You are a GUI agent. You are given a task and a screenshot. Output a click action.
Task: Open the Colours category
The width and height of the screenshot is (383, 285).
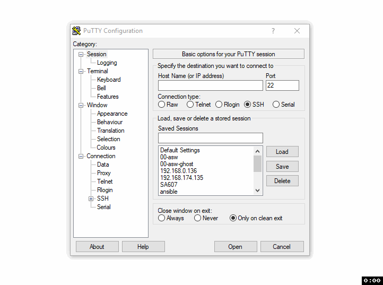point(106,148)
